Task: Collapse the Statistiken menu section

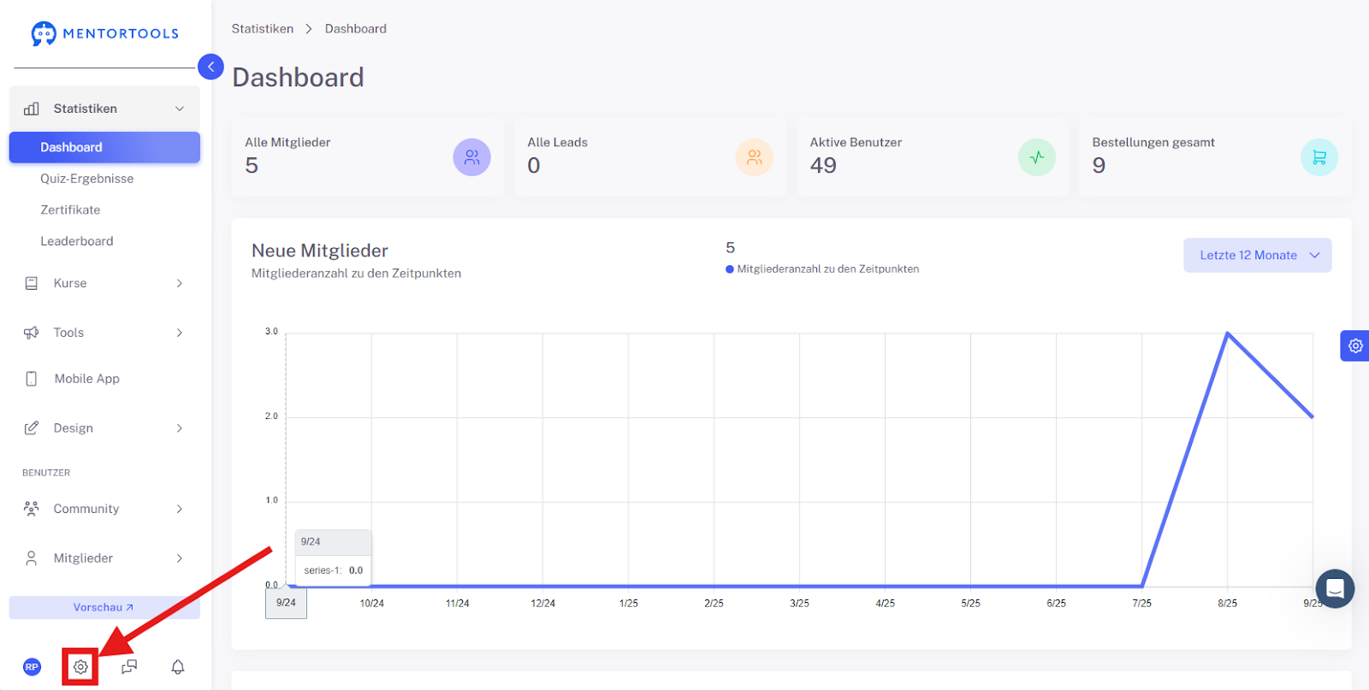Action: [104, 109]
